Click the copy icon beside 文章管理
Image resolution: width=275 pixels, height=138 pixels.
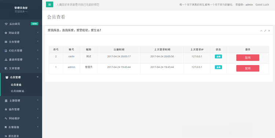click(x=6, y=68)
